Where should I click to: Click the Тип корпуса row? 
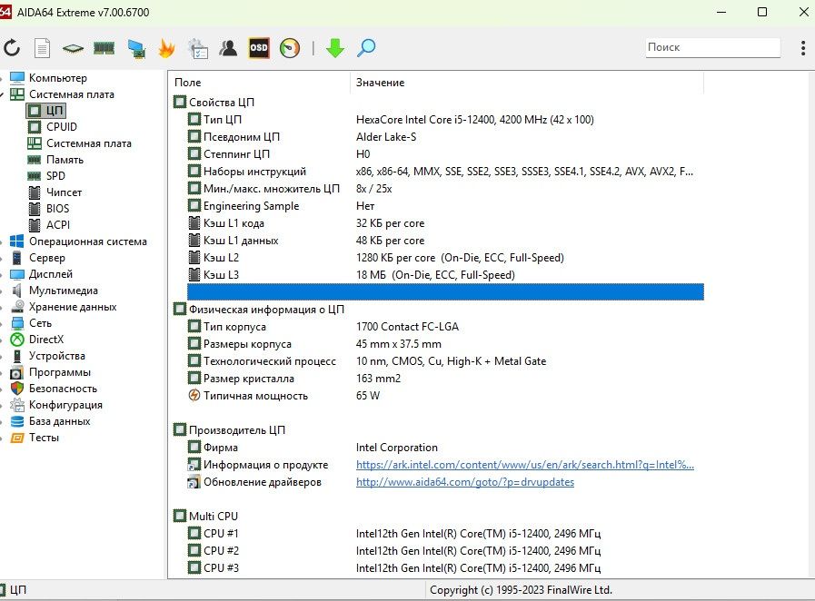tap(445, 327)
